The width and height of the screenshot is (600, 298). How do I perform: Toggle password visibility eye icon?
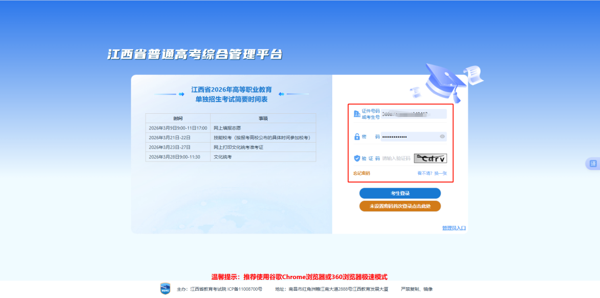point(442,137)
